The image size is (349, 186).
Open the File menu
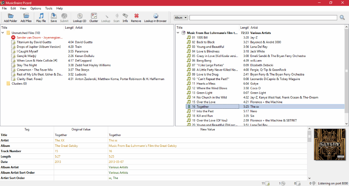(x=4, y=8)
